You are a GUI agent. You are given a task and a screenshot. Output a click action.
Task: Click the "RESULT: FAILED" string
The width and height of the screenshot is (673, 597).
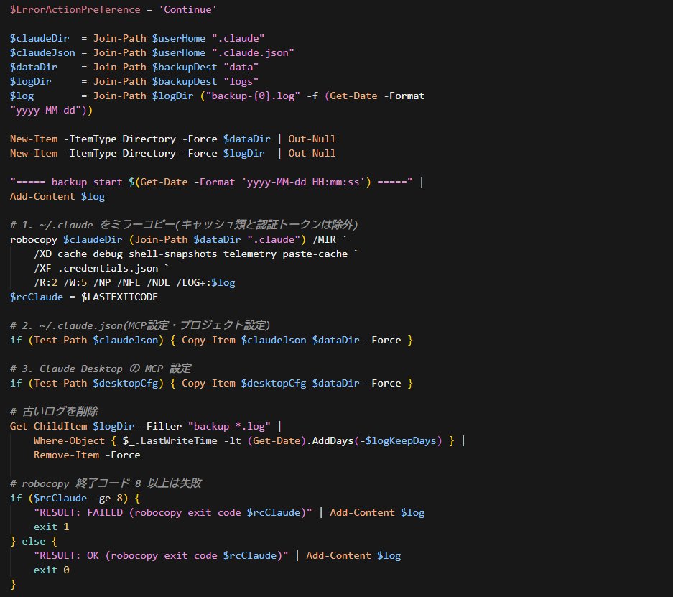tap(172, 513)
